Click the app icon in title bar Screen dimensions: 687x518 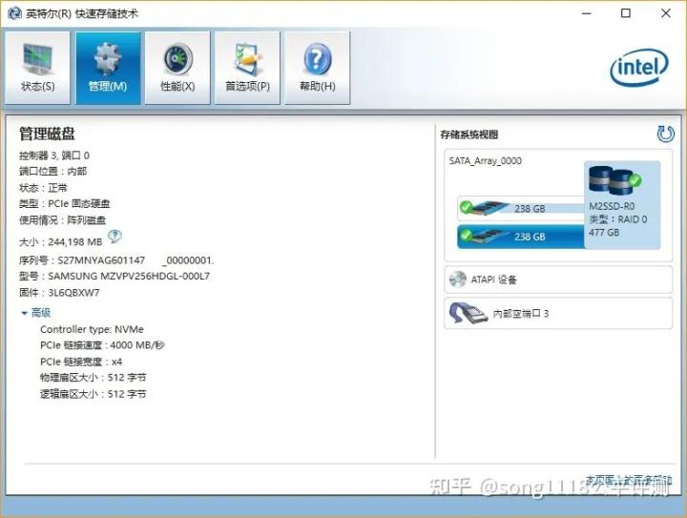(14, 13)
